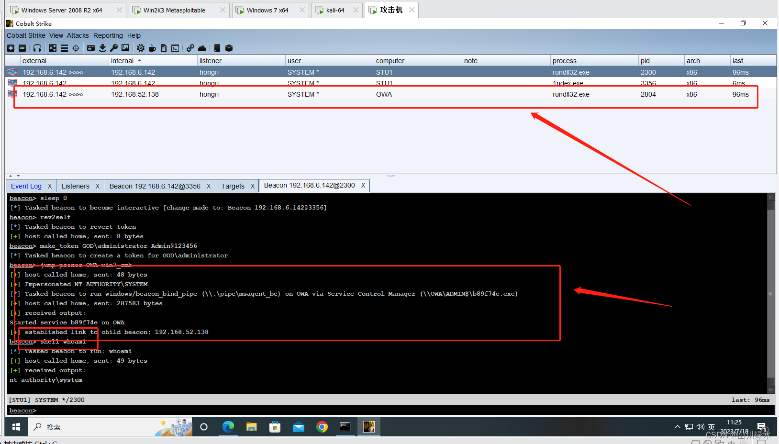Sort sessions by the process column

[594, 61]
